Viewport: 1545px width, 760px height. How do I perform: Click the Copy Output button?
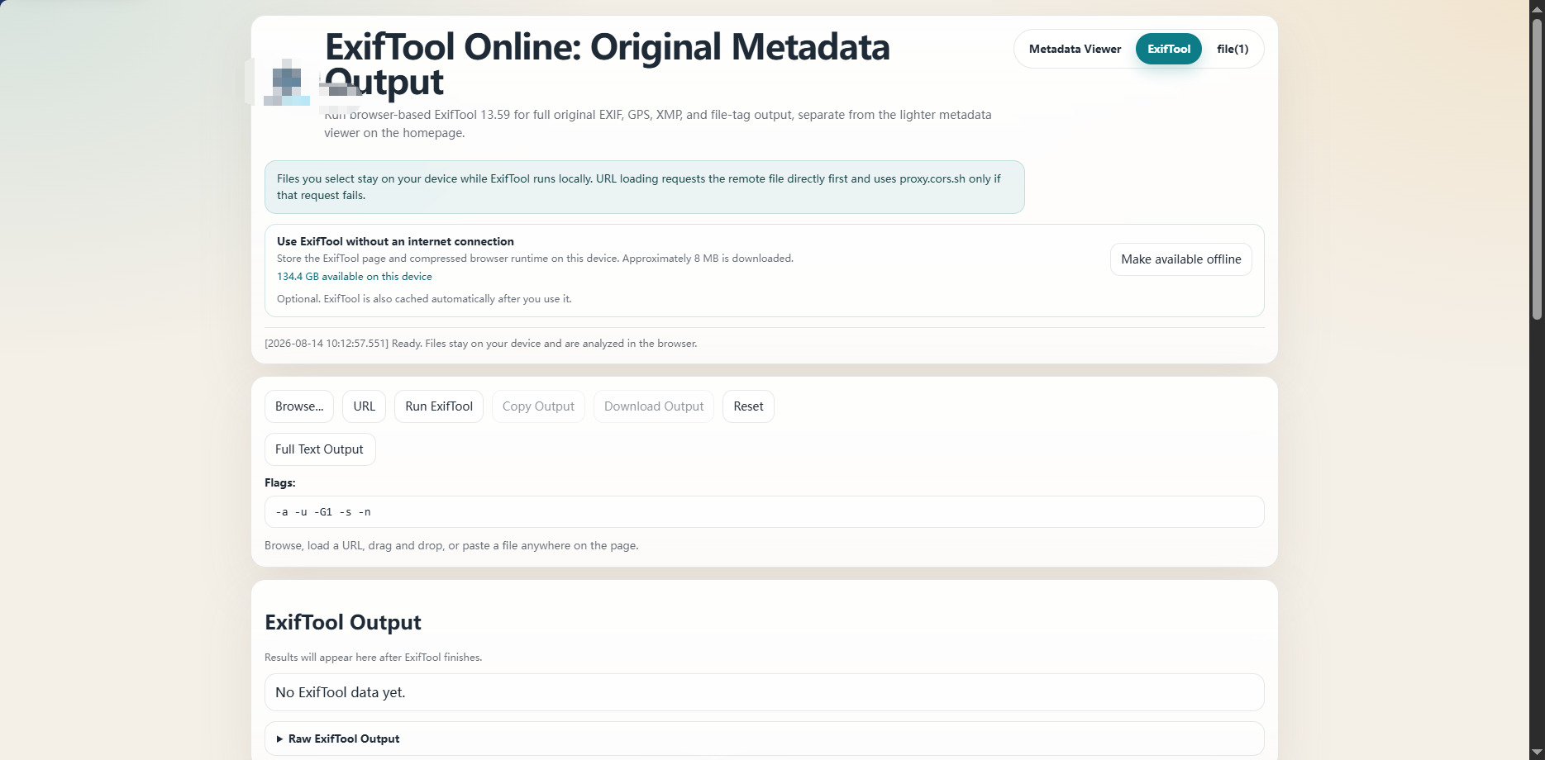538,406
